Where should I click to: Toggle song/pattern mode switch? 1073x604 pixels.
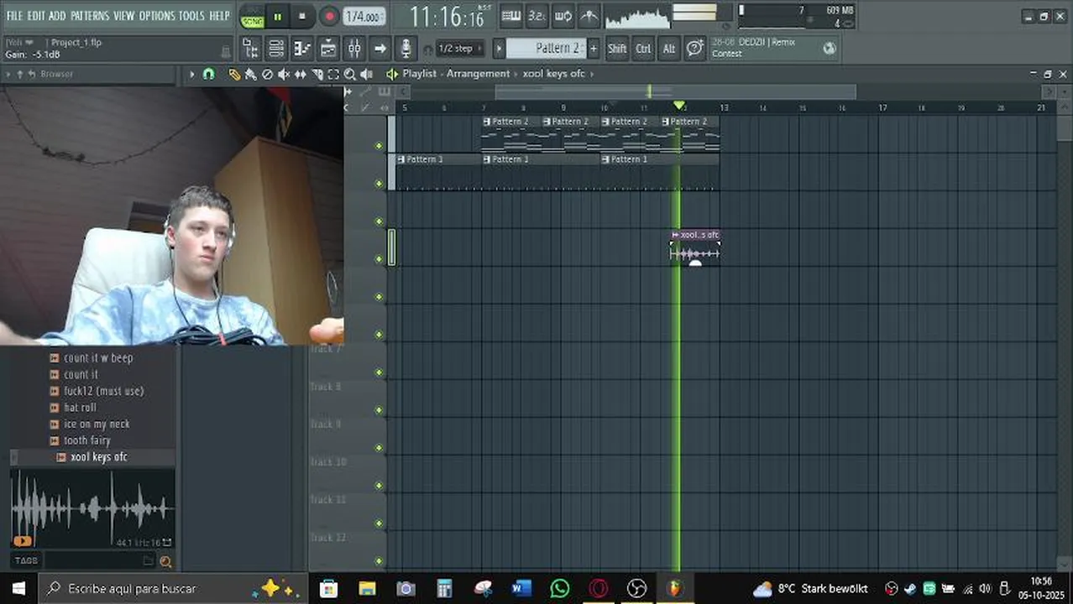[252, 17]
